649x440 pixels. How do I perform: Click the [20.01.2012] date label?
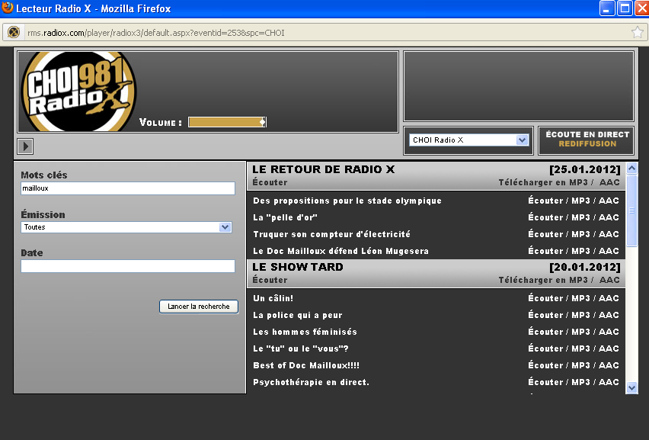click(x=585, y=267)
